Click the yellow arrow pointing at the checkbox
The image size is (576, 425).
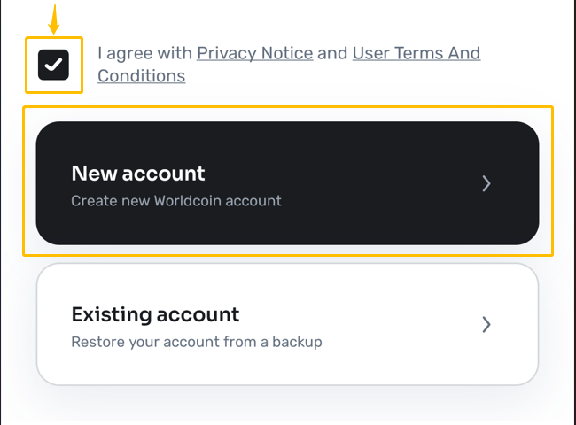pos(54,19)
